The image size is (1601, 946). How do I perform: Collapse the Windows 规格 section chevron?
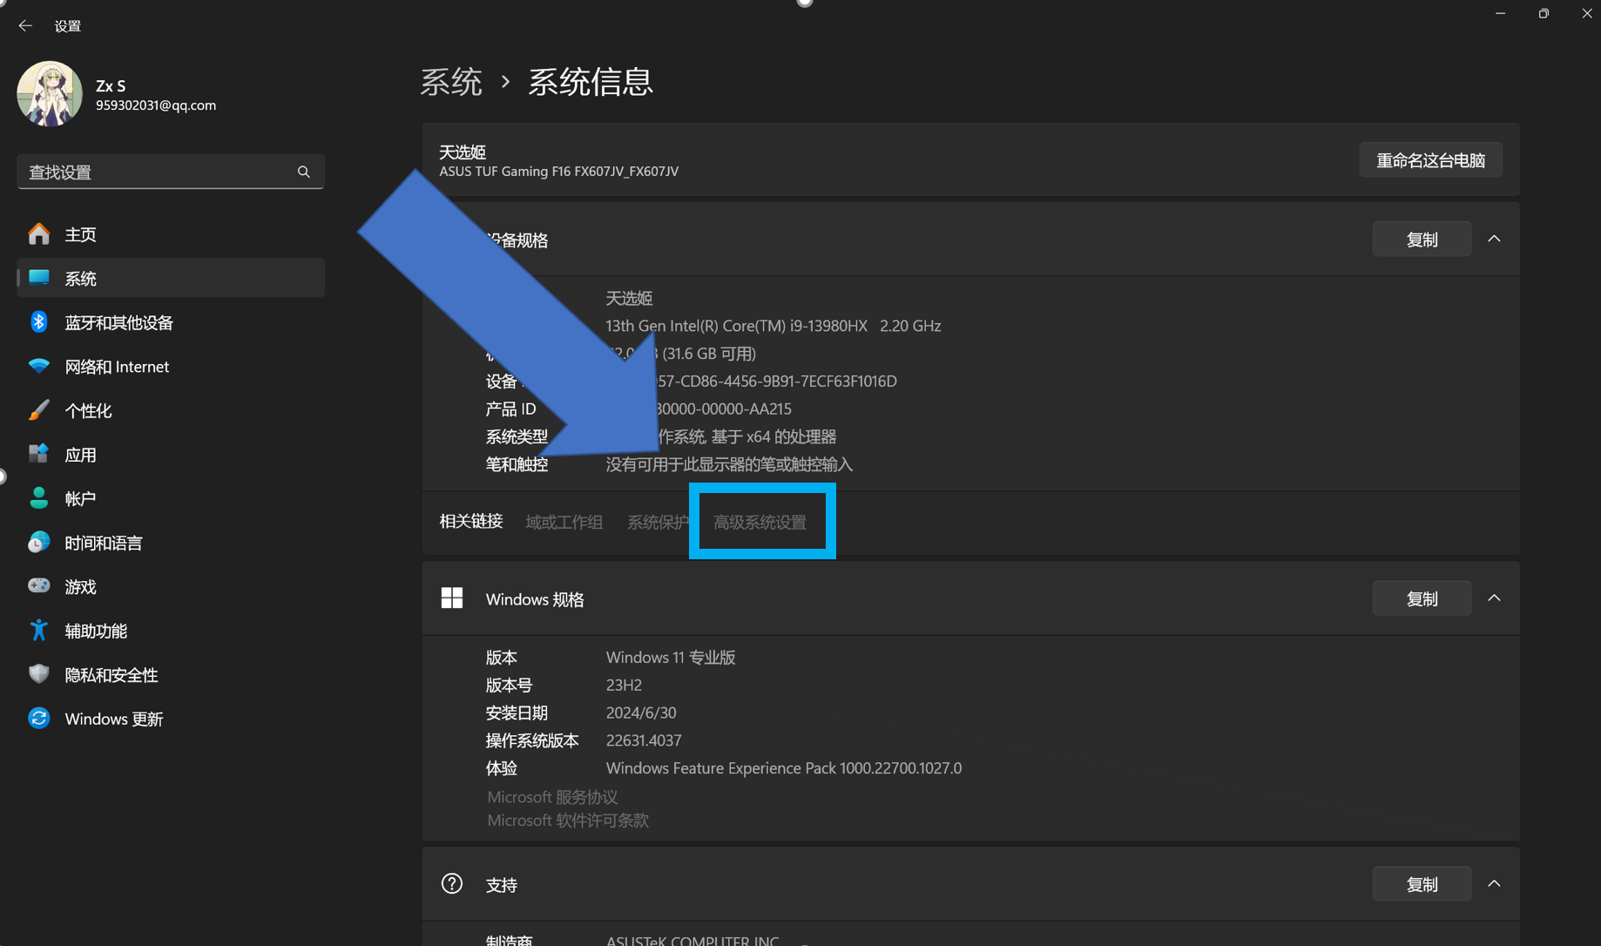(x=1494, y=598)
